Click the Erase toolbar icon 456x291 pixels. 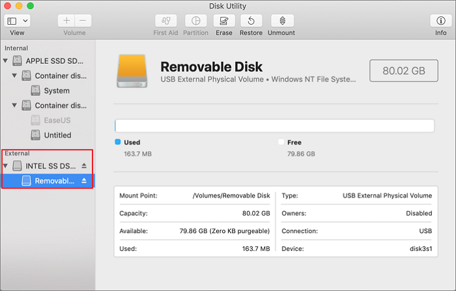click(224, 21)
